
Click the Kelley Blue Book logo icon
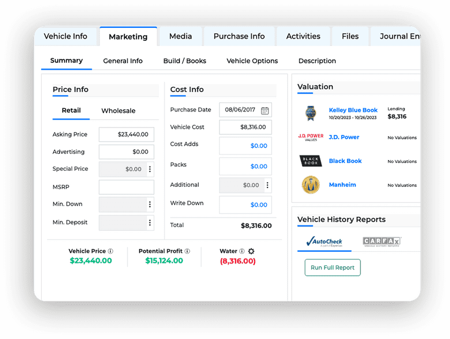click(x=310, y=114)
